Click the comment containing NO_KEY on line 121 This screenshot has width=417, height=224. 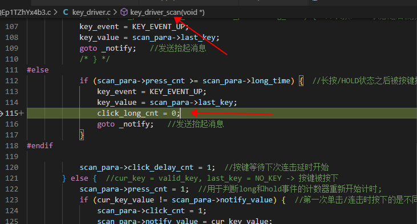click(222, 178)
